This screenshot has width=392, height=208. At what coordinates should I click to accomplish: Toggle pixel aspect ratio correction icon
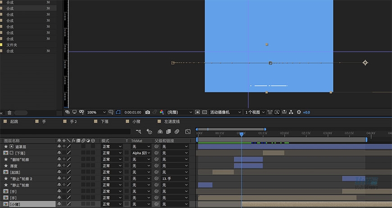[x=270, y=112]
